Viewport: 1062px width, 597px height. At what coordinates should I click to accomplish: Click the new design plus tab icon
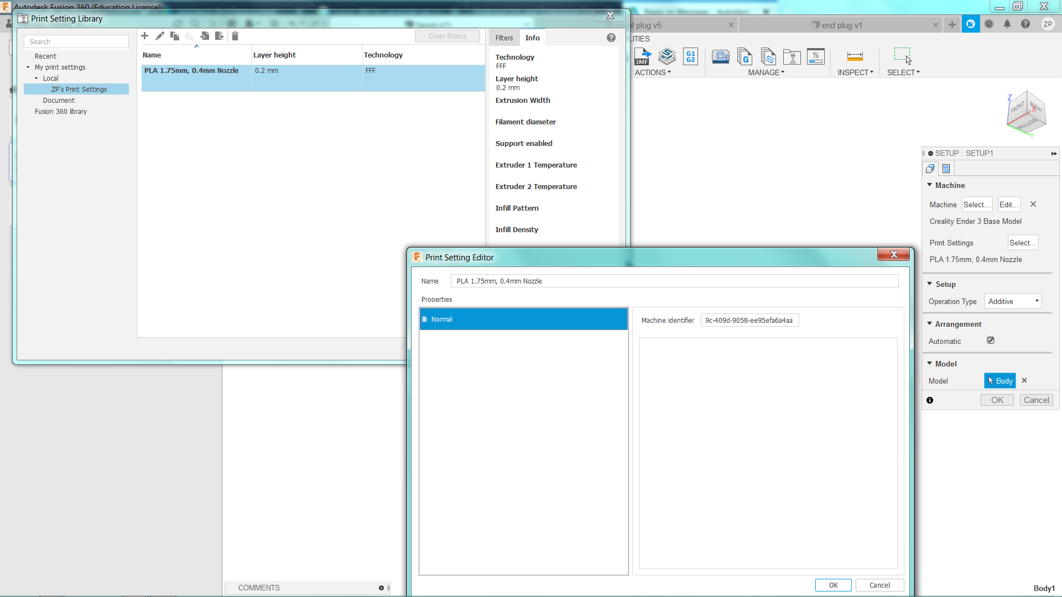coord(952,24)
